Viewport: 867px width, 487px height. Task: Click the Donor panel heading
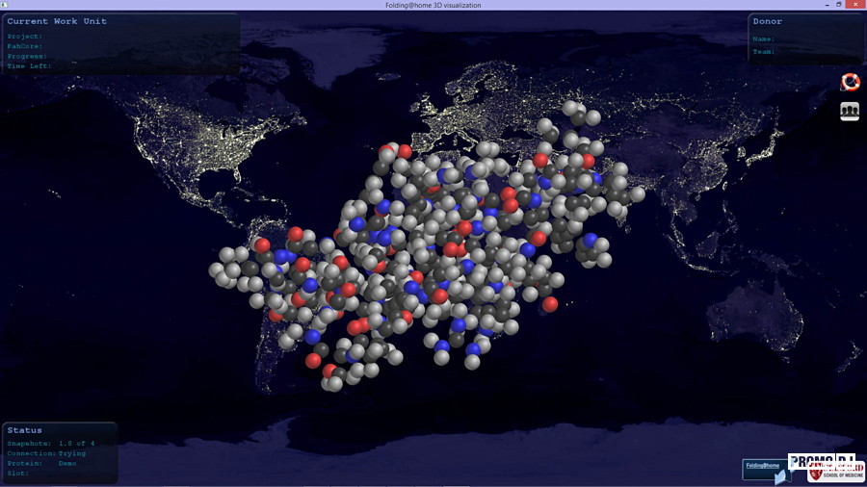(768, 21)
